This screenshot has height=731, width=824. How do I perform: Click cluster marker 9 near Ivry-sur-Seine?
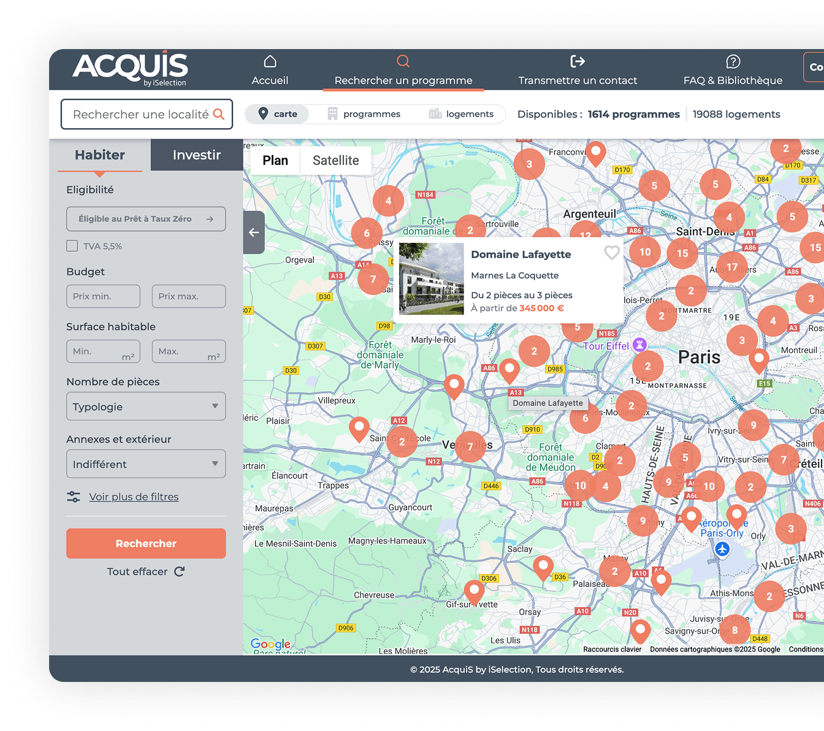click(x=753, y=425)
